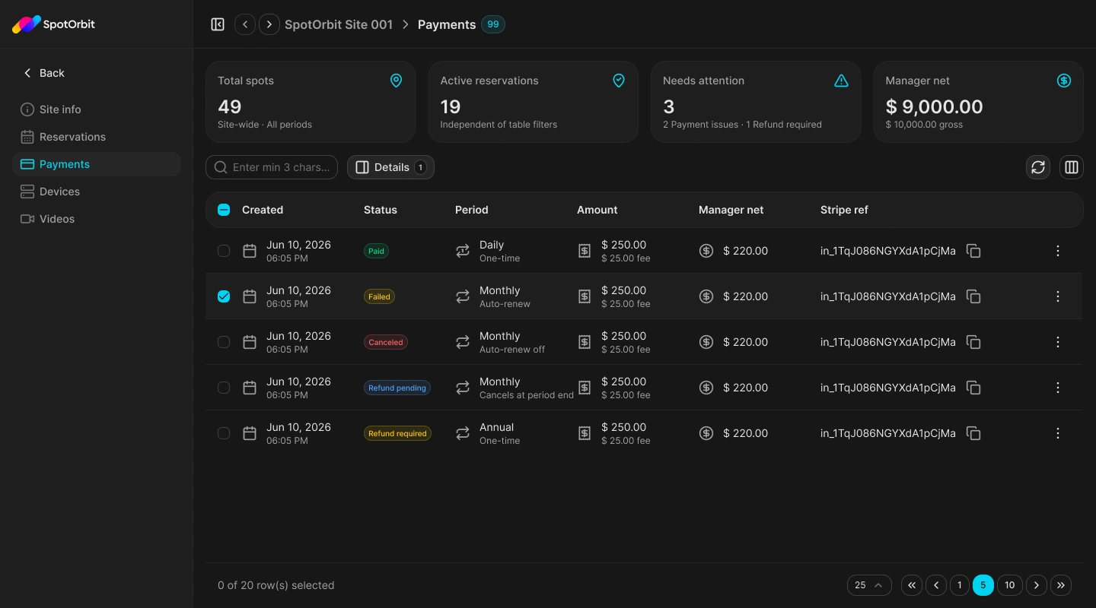The image size is (1096, 608).
Task: Collapse the sidebar panel icon
Action: [x=218, y=24]
